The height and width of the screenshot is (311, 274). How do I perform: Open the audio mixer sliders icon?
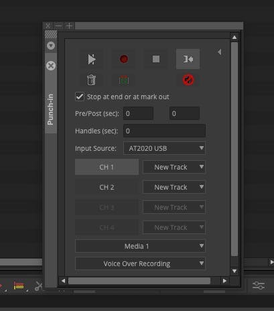[259, 286]
